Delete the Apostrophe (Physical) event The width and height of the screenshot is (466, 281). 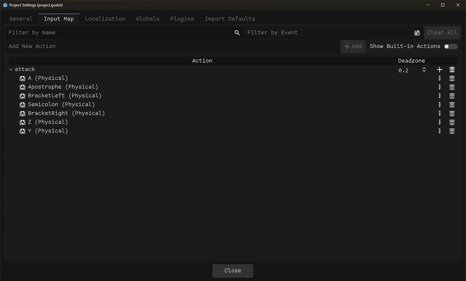(x=452, y=87)
